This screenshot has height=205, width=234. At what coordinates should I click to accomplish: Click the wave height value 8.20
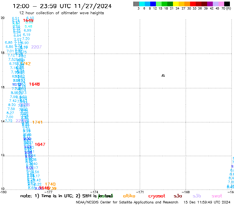(12, 105)
